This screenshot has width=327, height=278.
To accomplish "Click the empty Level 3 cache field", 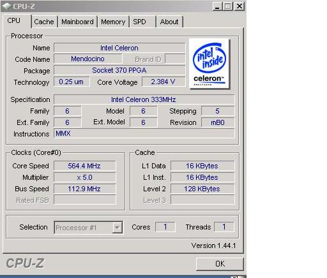I will tap(202, 200).
